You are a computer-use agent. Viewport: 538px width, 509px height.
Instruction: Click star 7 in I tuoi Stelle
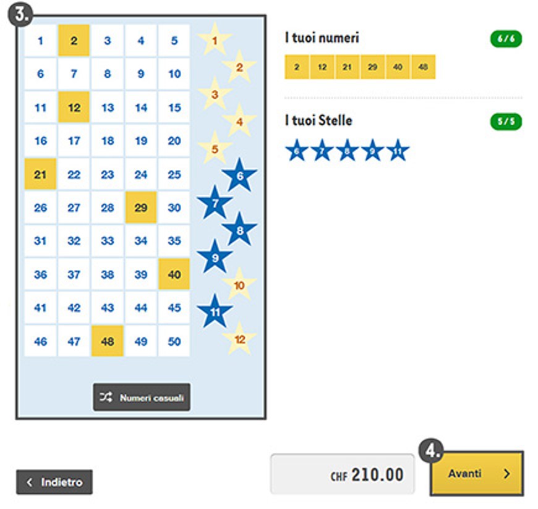coord(322,151)
